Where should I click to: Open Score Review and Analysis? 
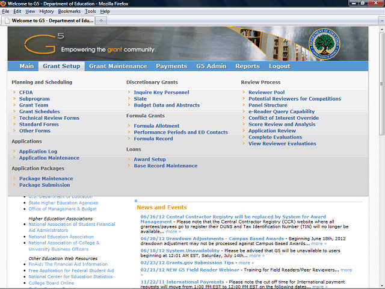[x=282, y=125]
